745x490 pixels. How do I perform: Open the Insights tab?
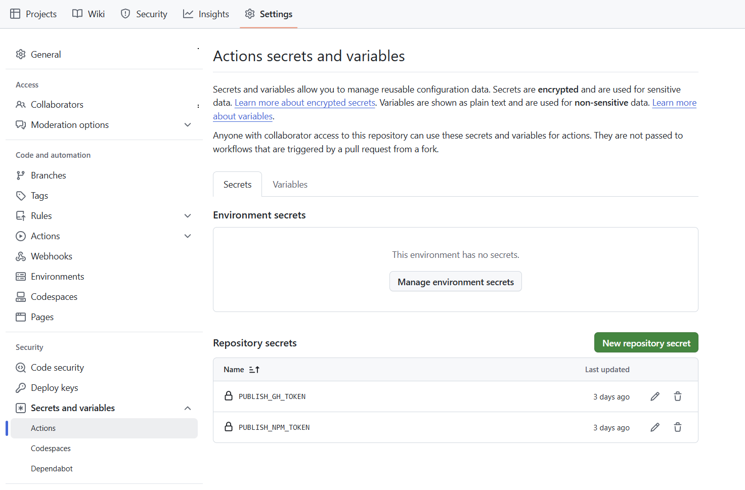pyautogui.click(x=206, y=14)
